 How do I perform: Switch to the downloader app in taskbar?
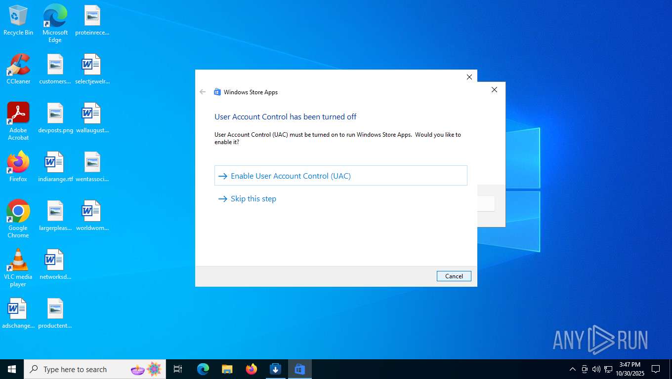tap(276, 369)
